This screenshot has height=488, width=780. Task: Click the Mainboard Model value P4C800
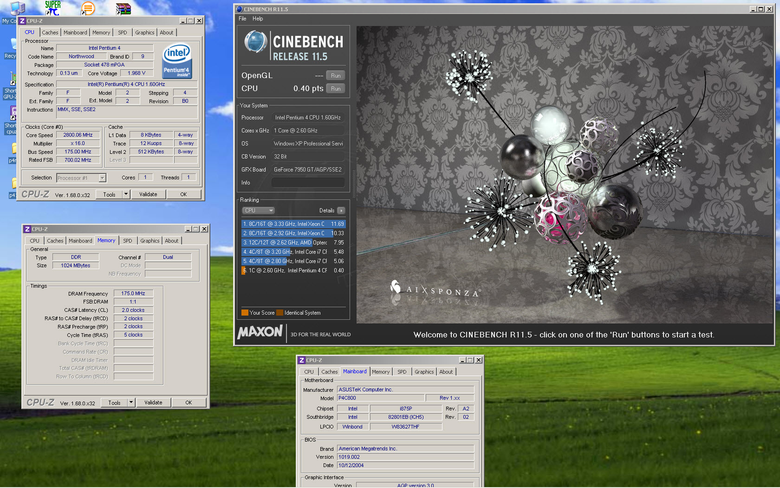(x=381, y=398)
